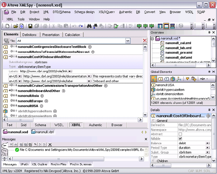This screenshot has width=217, height=174.
Task: Click the funnel filter icon in Global Elements
Action: tap(187, 79)
